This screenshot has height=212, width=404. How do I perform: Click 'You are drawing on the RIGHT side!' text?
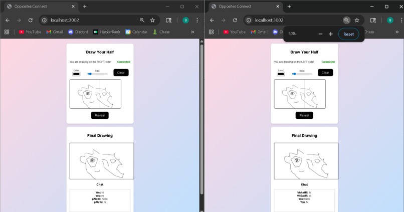90,62
